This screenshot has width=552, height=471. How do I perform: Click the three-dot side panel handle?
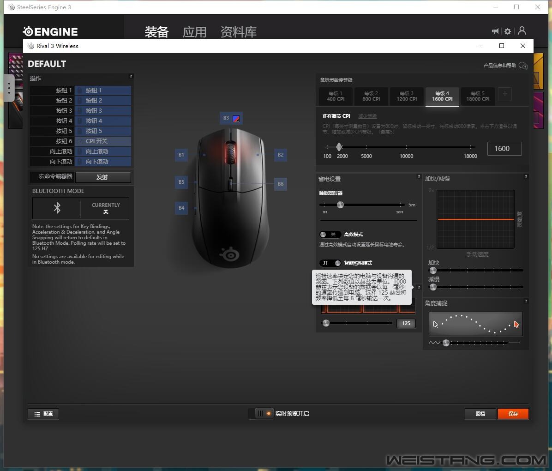(x=9, y=88)
